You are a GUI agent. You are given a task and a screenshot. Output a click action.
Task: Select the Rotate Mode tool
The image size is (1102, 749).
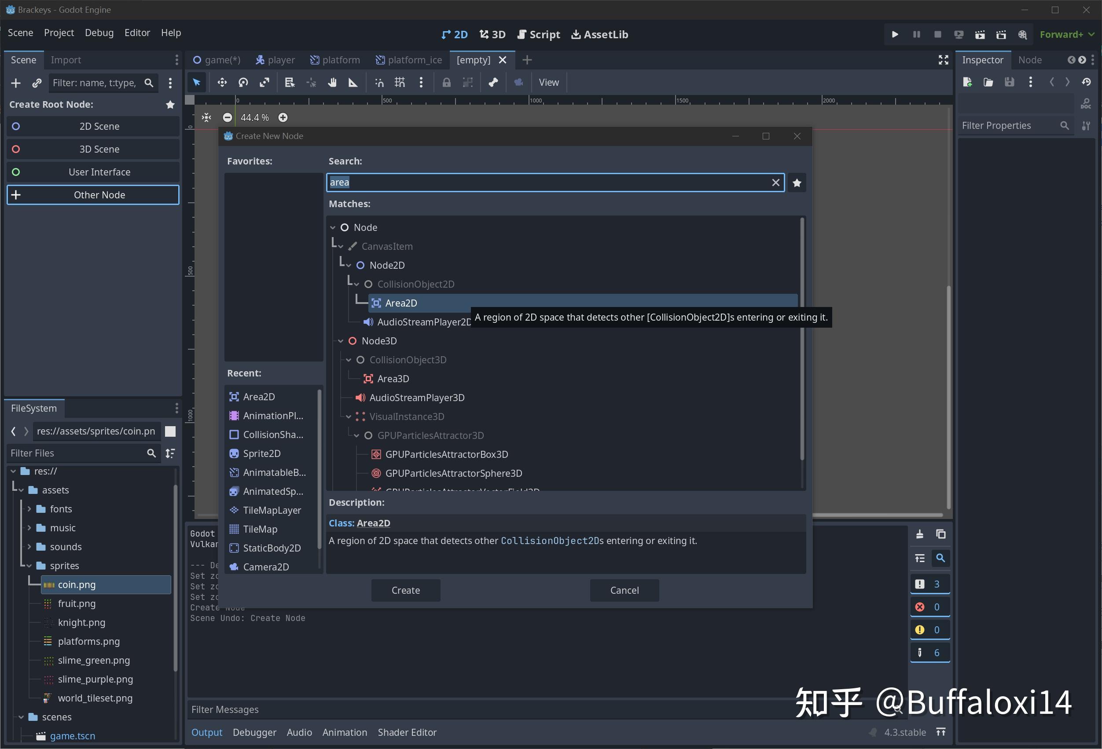pyautogui.click(x=243, y=82)
